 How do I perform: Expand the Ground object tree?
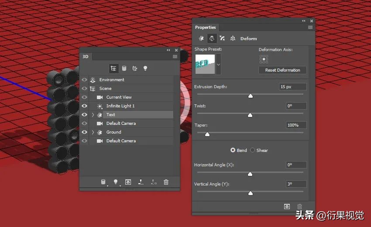pos(93,132)
